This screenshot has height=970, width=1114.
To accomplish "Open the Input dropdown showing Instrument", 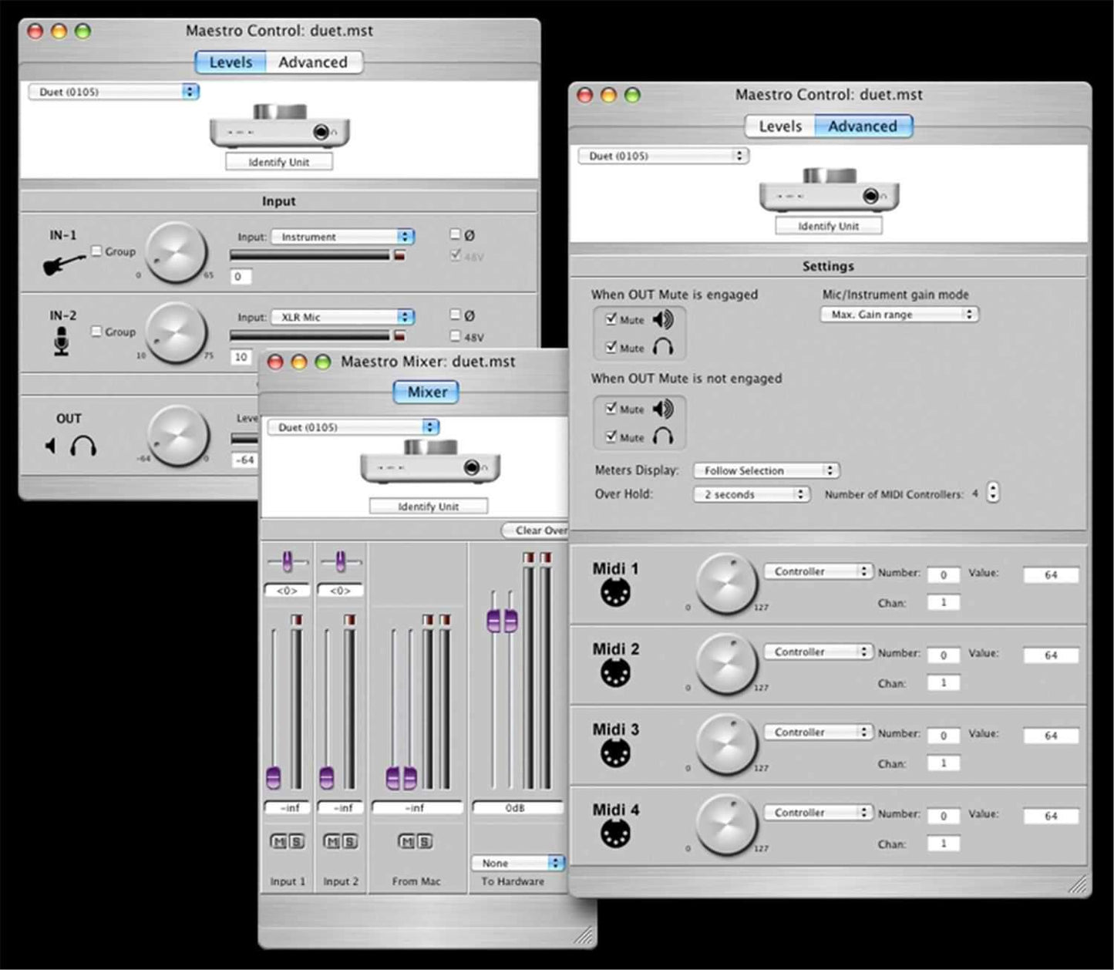I will [x=342, y=237].
